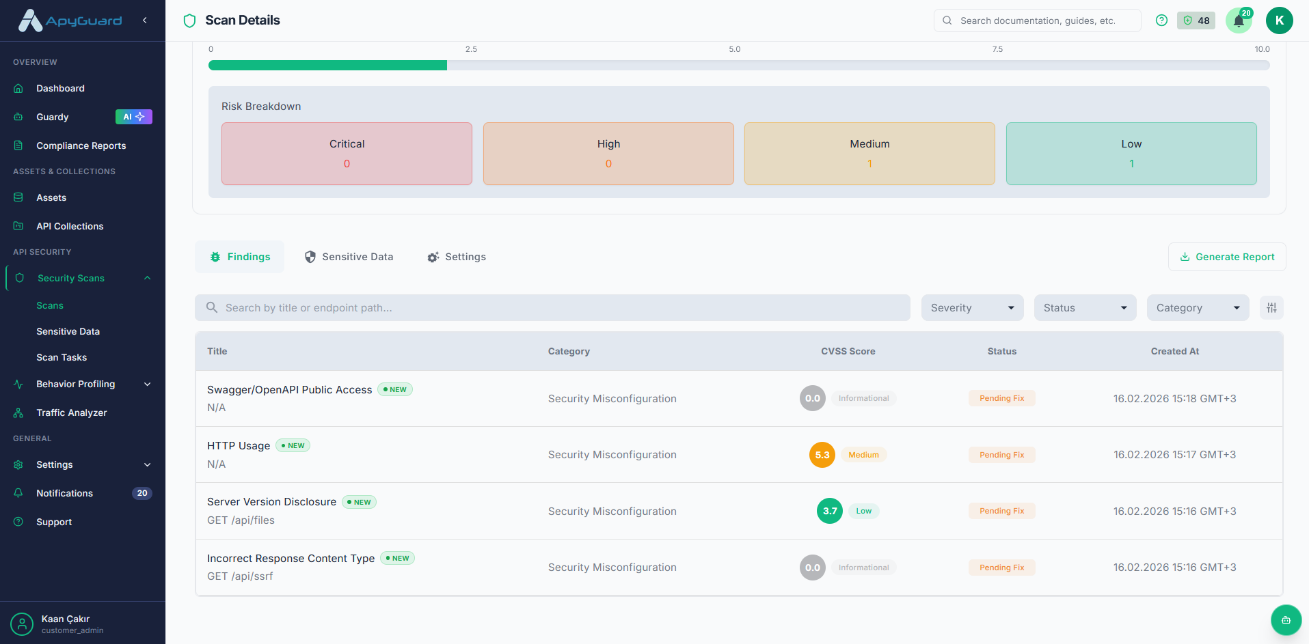
Task: Open the Assets section
Action: (51, 197)
